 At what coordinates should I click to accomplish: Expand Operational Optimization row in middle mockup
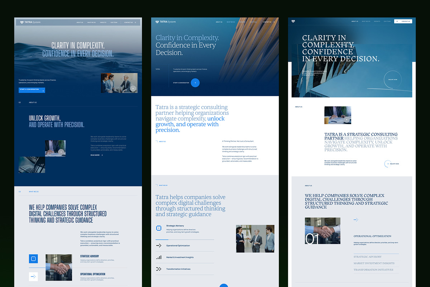tap(185, 246)
